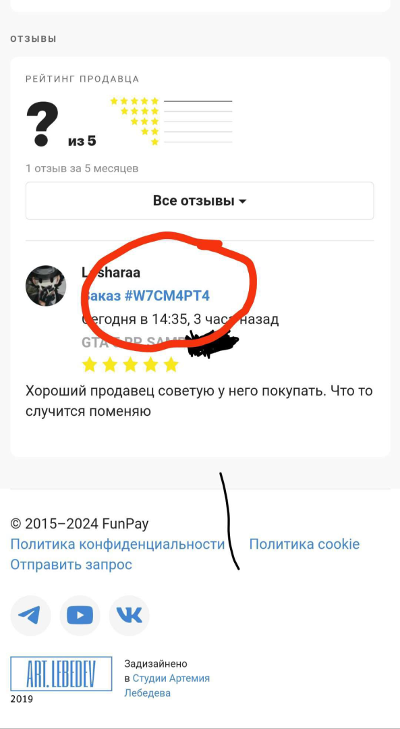Open the YouTube channel icon
400x729 pixels.
[x=80, y=616]
